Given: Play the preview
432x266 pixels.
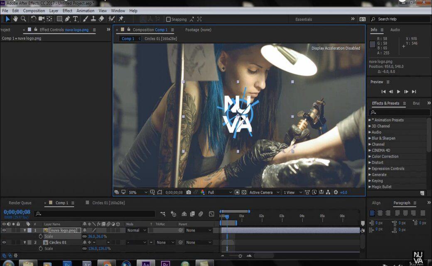Looking at the screenshot, I should pyautogui.click(x=398, y=91).
